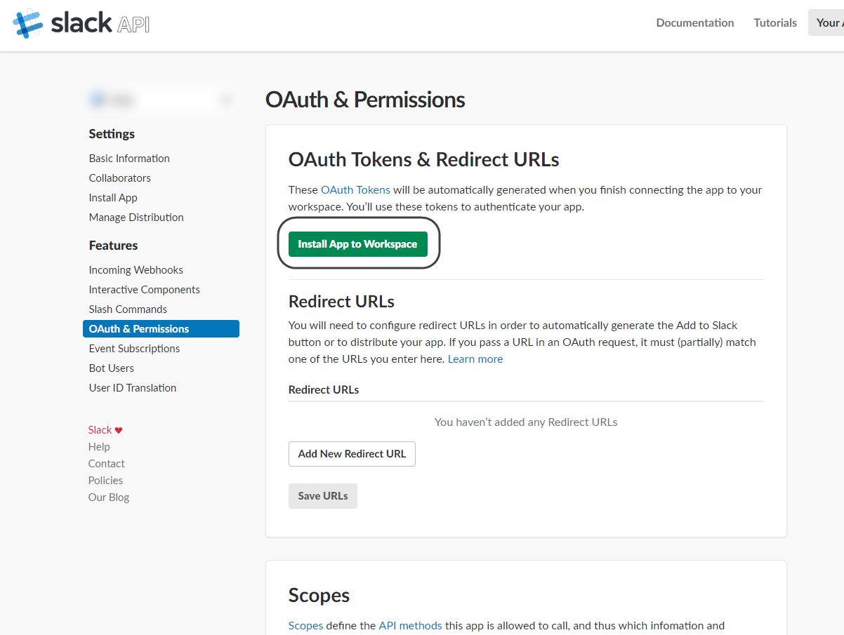This screenshot has width=844, height=635.
Task: Go to Bot Users page
Action: [112, 368]
